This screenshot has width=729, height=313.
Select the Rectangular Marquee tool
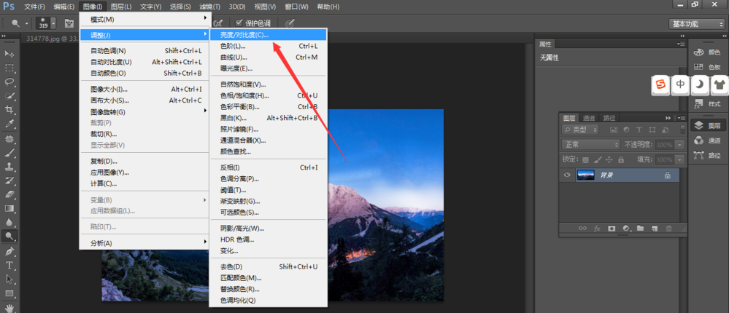pos(9,68)
